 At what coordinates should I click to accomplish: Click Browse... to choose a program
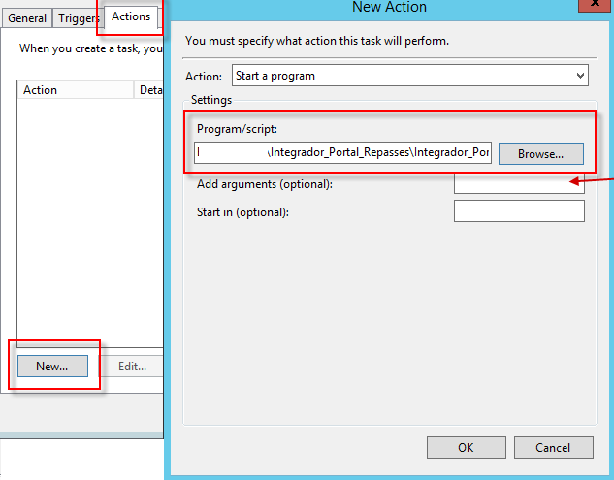click(x=540, y=153)
